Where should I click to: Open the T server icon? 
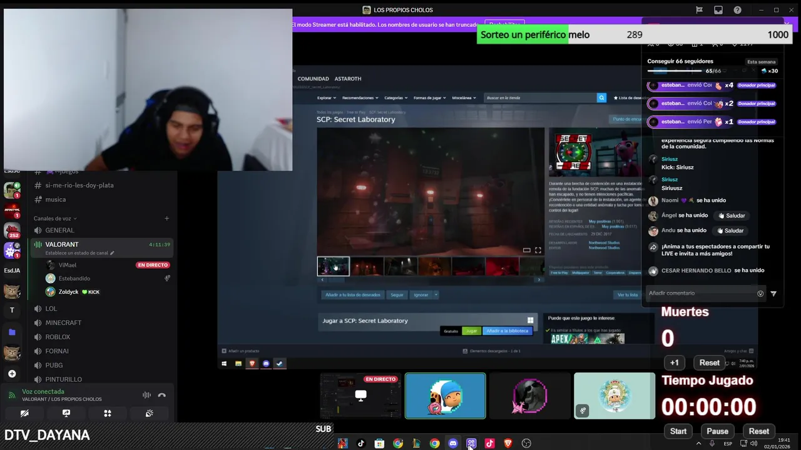(x=12, y=311)
